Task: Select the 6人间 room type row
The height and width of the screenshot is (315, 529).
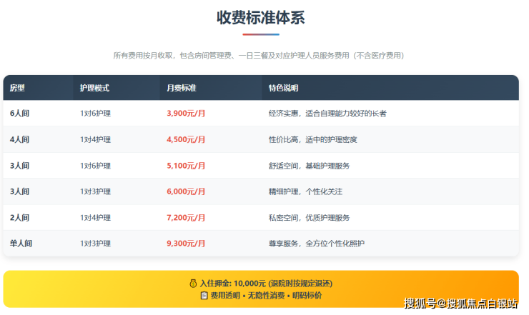Action: click(x=20, y=114)
